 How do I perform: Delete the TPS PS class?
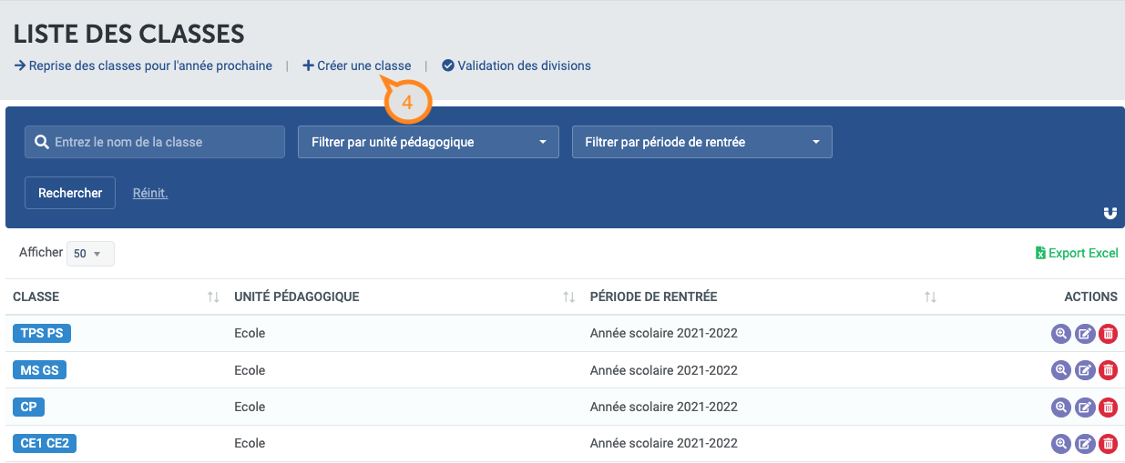[1108, 334]
